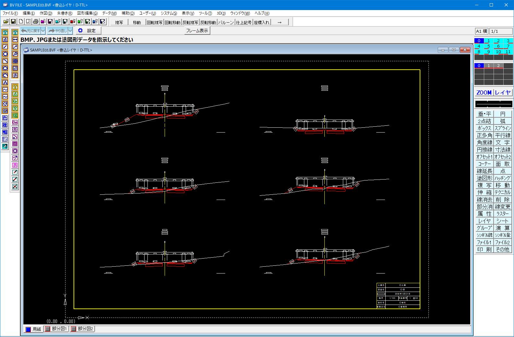514x337 pixels.
Task: Select the magnifier zoom tool icon
Action: pos(15,54)
